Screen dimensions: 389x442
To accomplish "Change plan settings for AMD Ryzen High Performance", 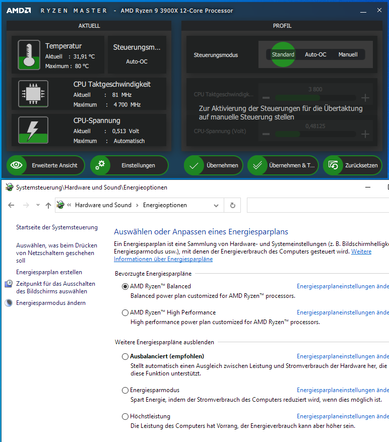I will tap(343, 312).
